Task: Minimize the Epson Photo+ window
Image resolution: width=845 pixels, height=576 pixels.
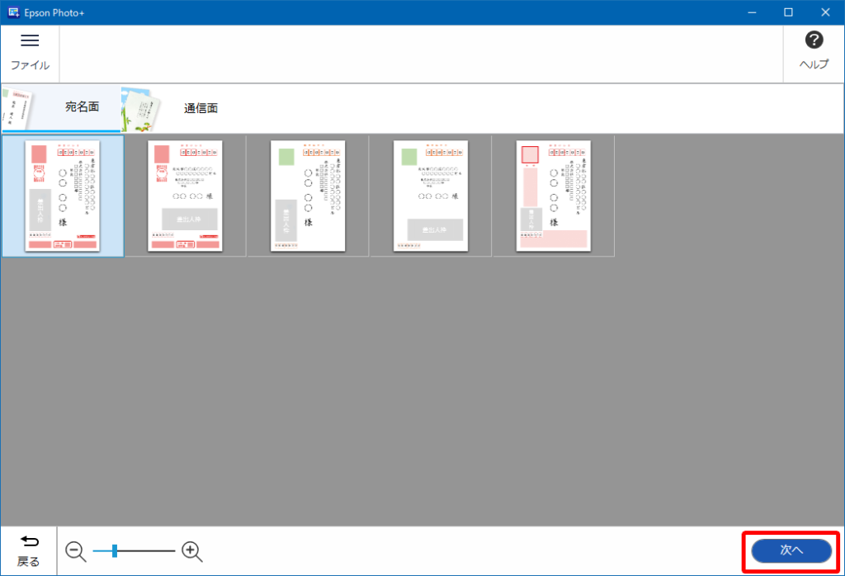Action: (x=751, y=12)
